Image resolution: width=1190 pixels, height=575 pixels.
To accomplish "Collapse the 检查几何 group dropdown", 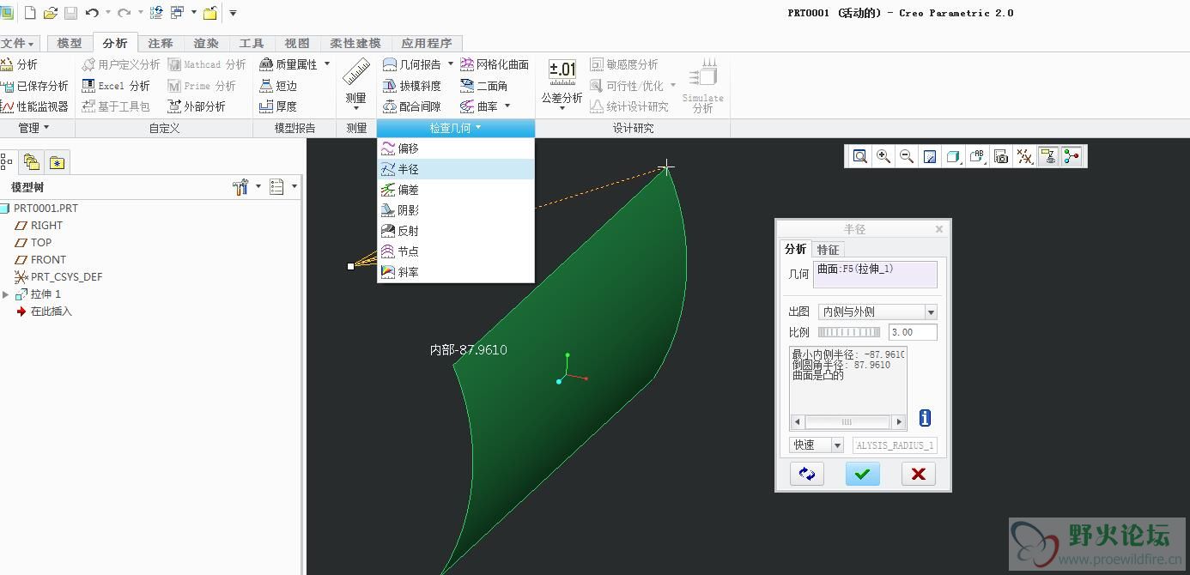I will pos(456,128).
